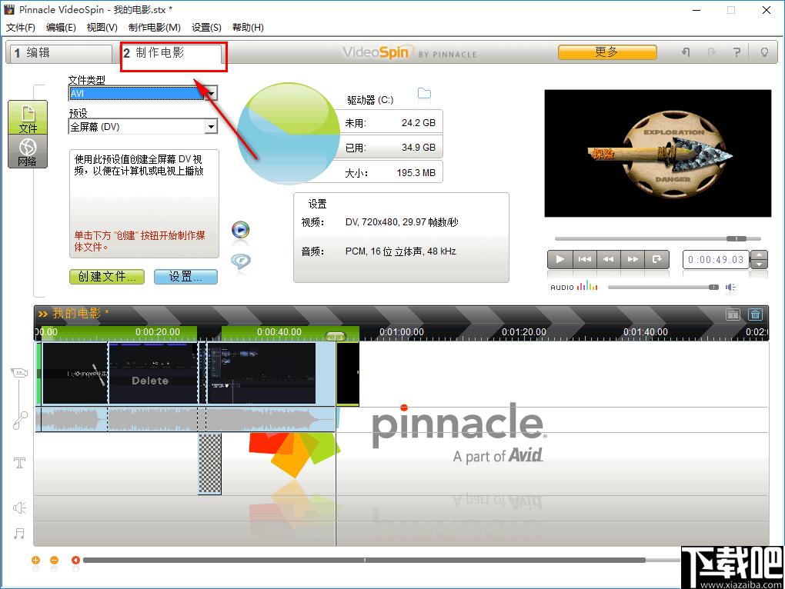
Task: Zoom out timeline with minus icon
Action: click(54, 560)
